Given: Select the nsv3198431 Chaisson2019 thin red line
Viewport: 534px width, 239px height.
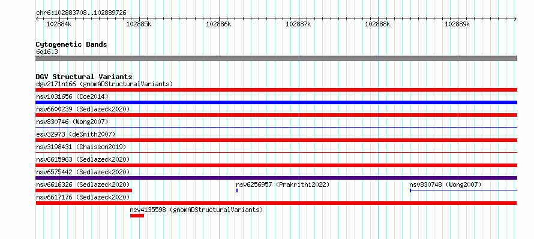Looking at the screenshot, I should point(276,152).
